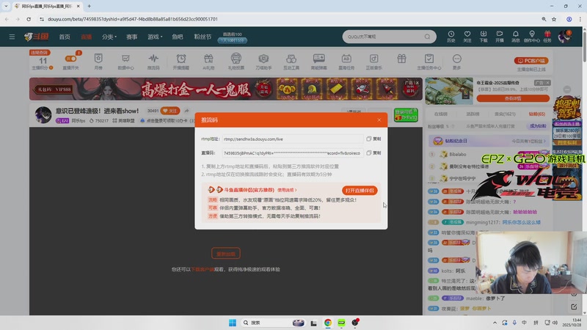
Task: Expand the 更多 ellipsis menu
Action: (456, 62)
